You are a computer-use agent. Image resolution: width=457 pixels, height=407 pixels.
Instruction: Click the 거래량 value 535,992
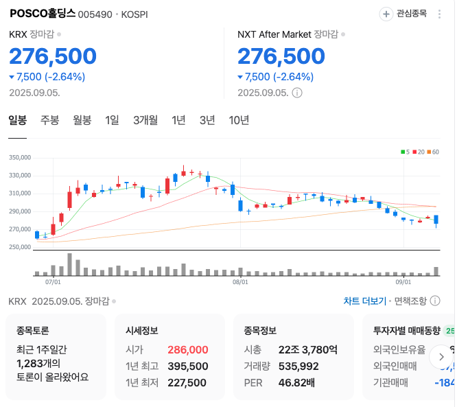tap(298, 367)
